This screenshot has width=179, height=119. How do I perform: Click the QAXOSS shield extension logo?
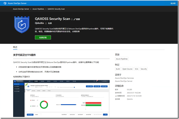coord(22,25)
